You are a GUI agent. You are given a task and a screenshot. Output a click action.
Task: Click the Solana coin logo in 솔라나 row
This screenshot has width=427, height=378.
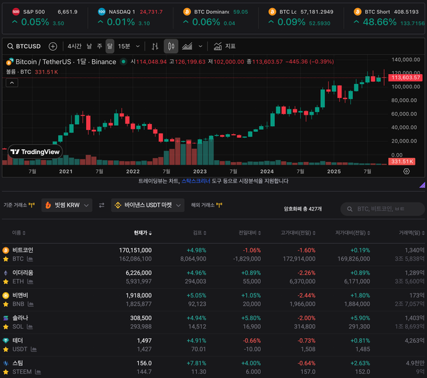point(6,318)
